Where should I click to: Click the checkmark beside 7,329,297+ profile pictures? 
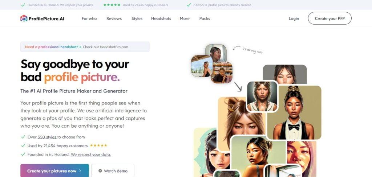(x=189, y=5)
